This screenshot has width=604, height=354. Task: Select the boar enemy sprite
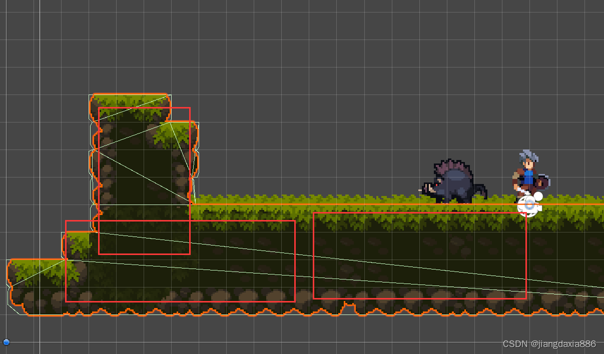pyautogui.click(x=453, y=181)
